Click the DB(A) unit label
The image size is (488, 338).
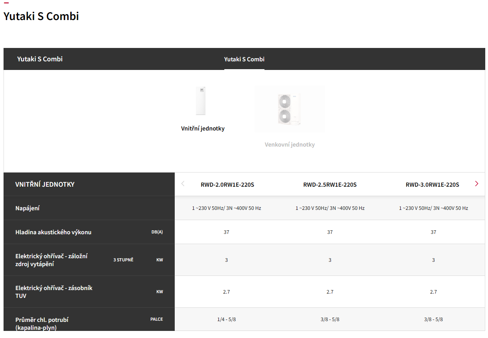pyautogui.click(x=157, y=232)
